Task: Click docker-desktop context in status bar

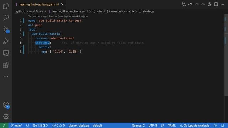Action: pos(79,126)
